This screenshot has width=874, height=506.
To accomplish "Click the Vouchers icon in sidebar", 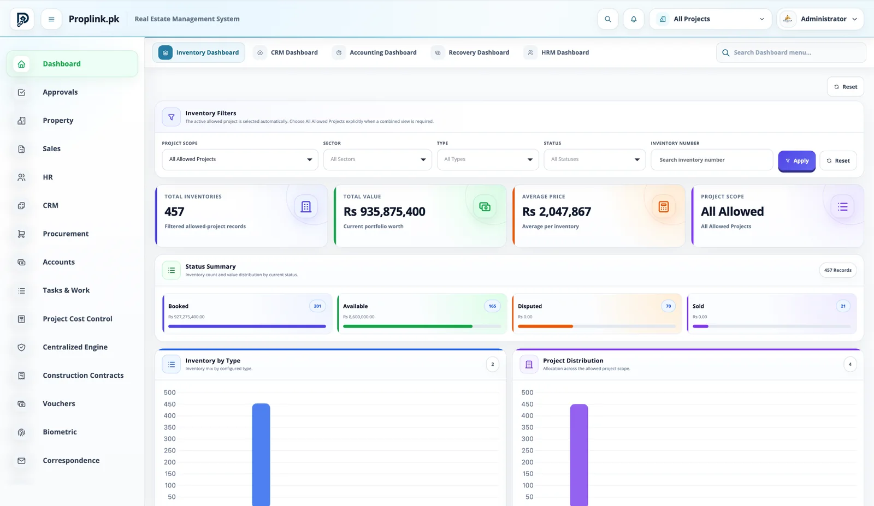I will (x=21, y=404).
